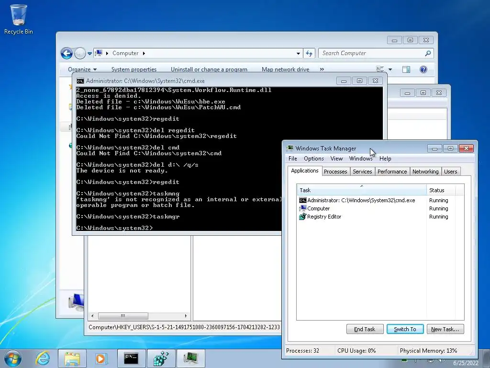Click the search magnifier icon
This screenshot has width=490, height=368.
(428, 53)
